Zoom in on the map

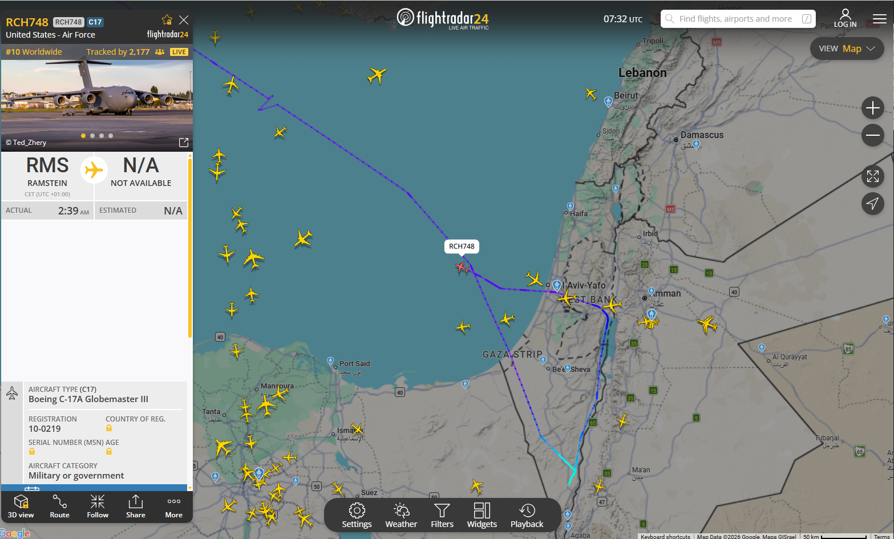873,108
